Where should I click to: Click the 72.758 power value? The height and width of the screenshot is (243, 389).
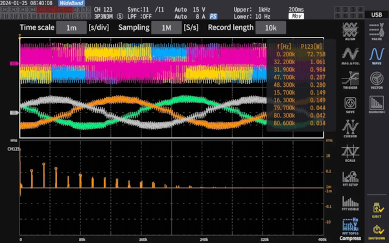tap(316, 54)
